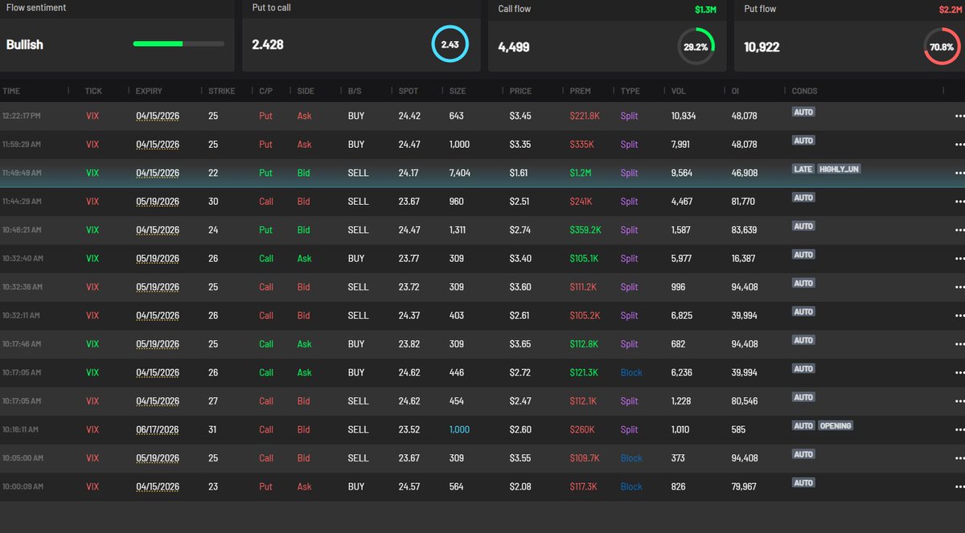The width and height of the screenshot is (965, 533).
Task: Click Block type on 10:17:05 AM buy row
Action: [x=631, y=373]
